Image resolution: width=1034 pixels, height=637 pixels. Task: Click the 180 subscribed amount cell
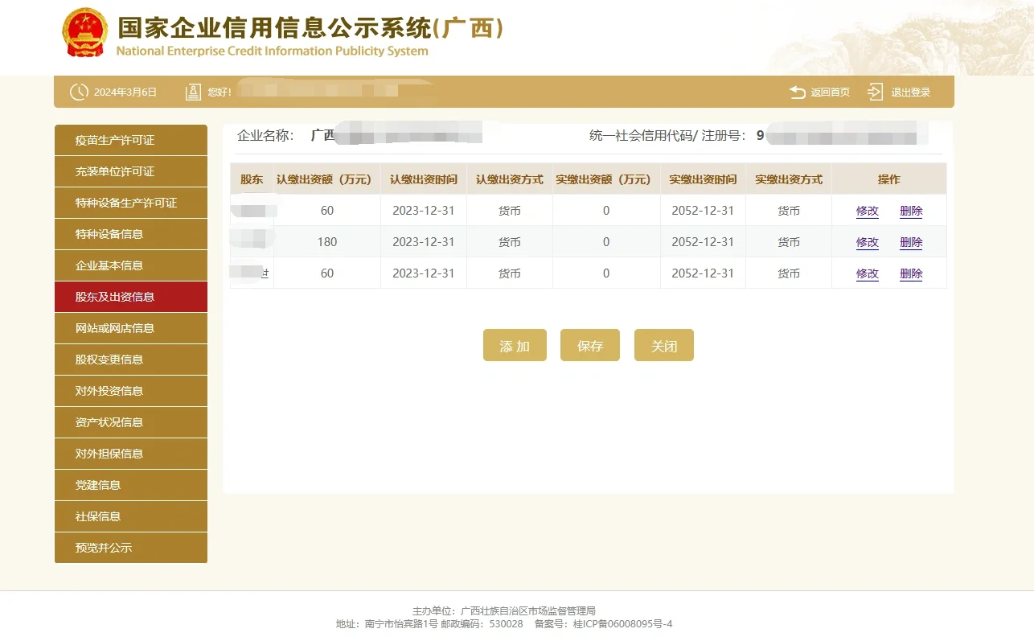click(327, 242)
